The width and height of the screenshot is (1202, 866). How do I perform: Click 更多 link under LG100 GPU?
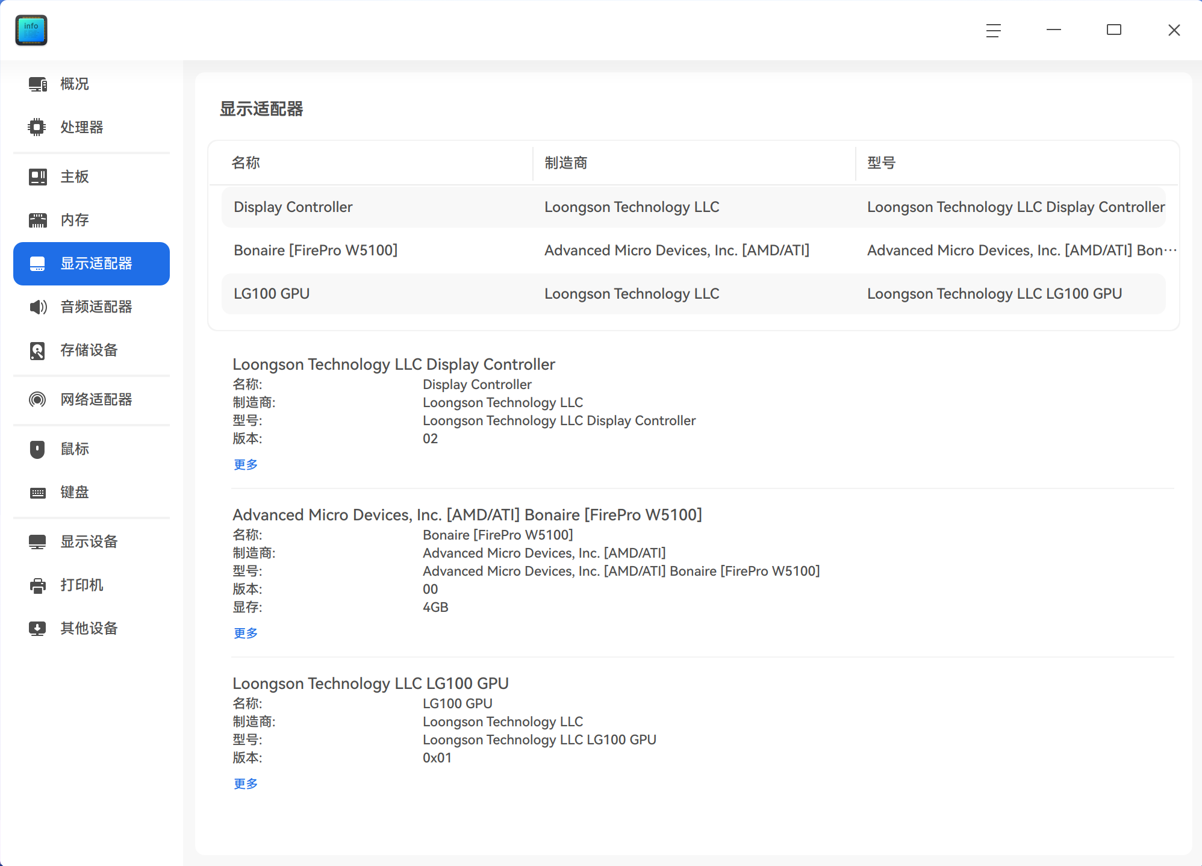(x=245, y=783)
